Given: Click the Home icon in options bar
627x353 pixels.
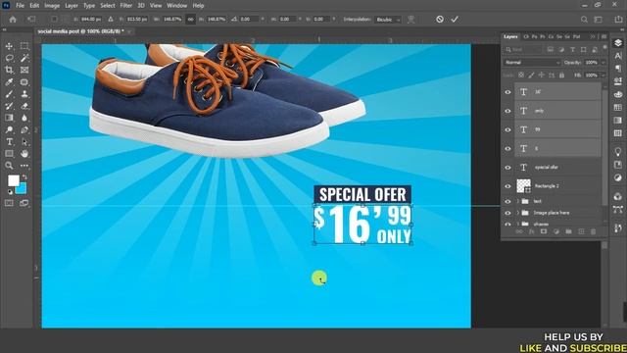Looking at the screenshot, I should (13, 20).
